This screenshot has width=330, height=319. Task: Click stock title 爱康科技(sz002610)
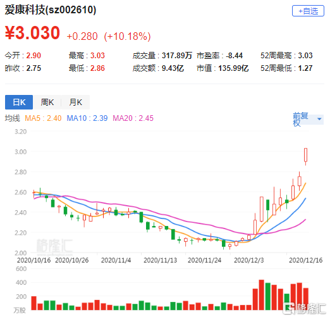point(51,10)
